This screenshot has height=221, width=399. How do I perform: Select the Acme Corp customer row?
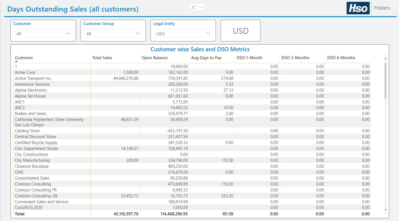tap(25, 72)
